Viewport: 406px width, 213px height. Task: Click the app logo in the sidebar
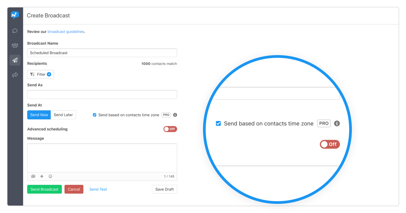15,15
